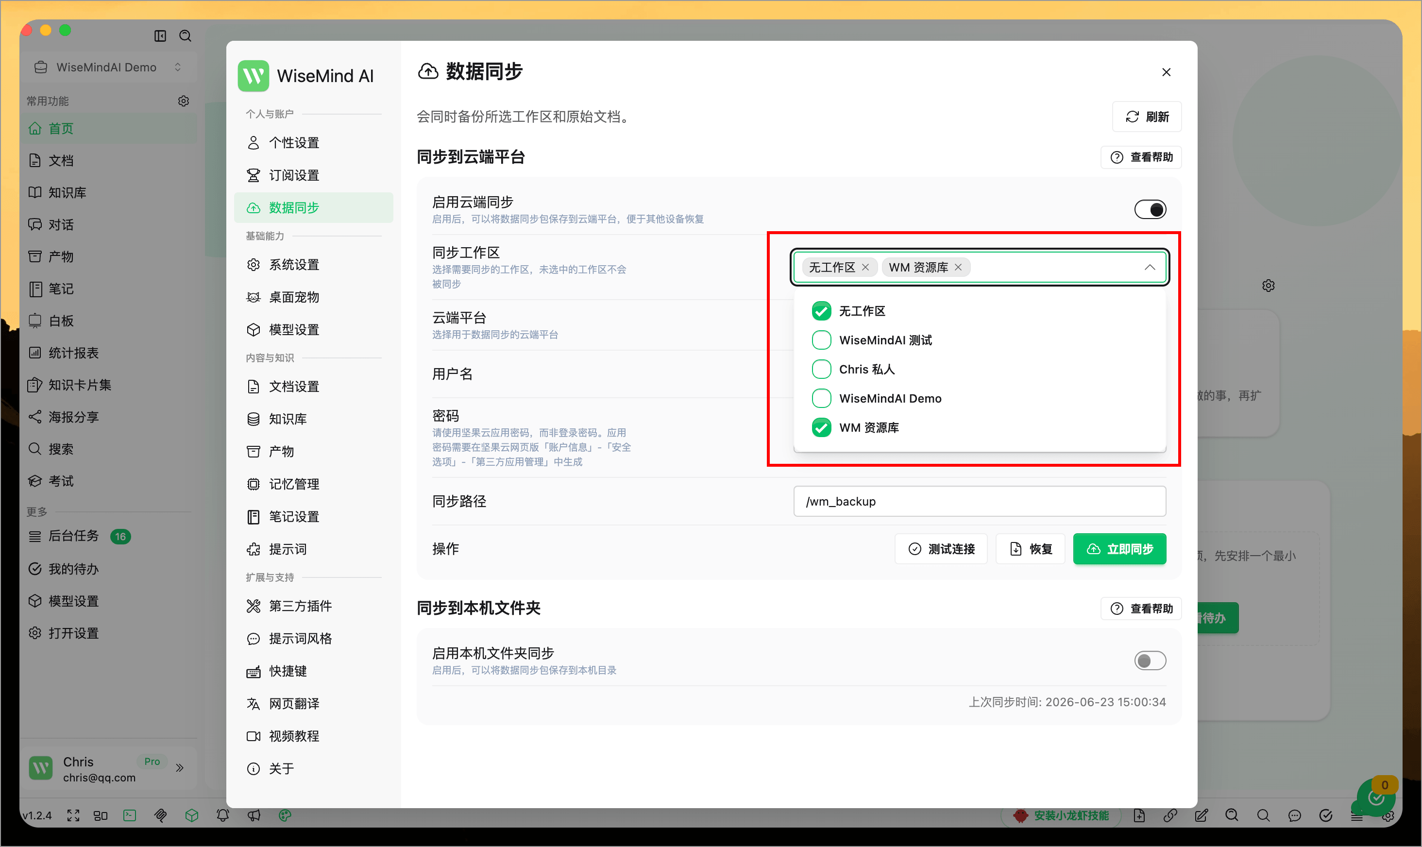Click the 测试连接 button
This screenshot has height=847, width=1422.
pos(940,549)
